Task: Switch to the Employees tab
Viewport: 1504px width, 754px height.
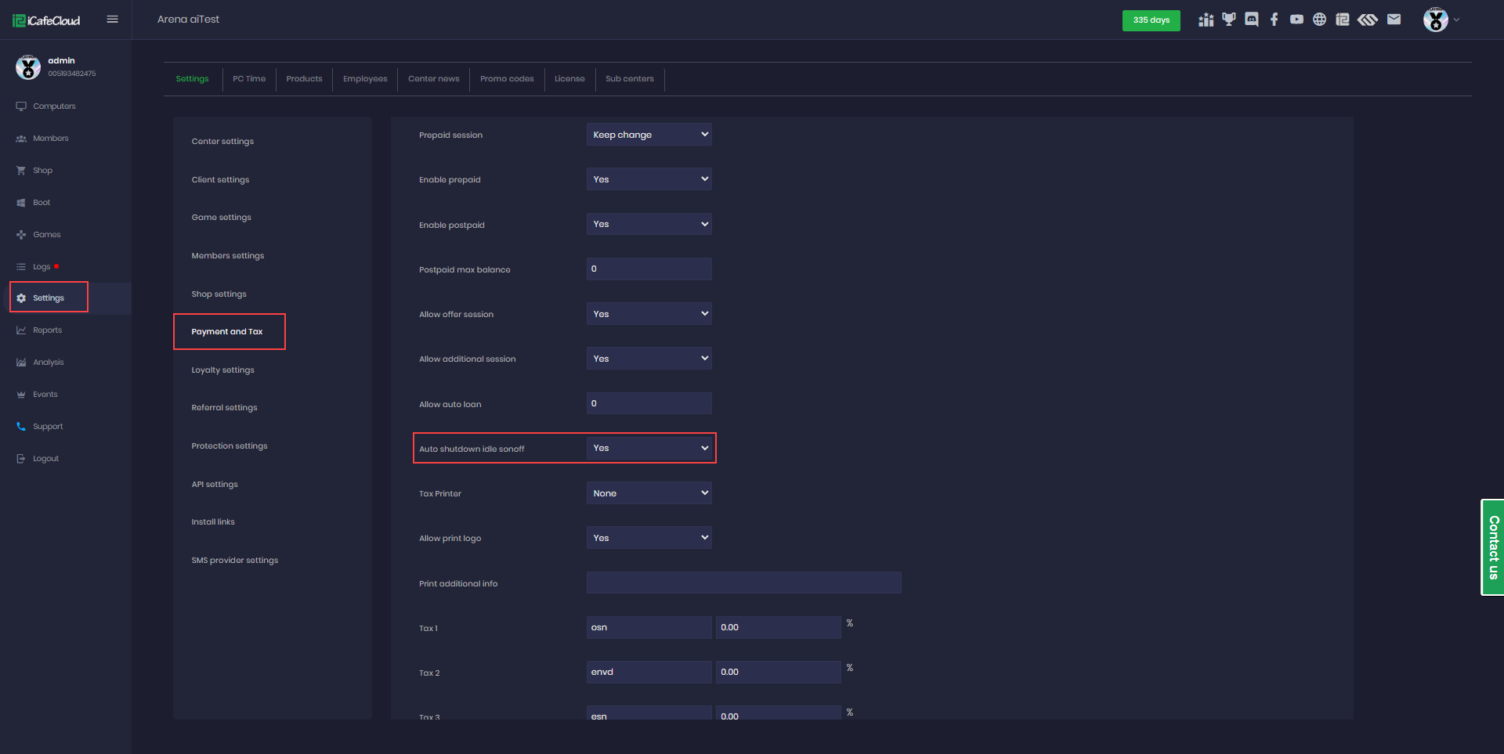Action: click(x=365, y=79)
